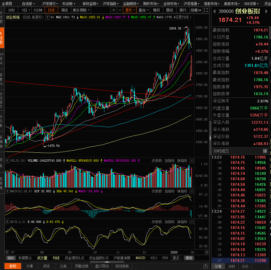Toggle 均线 moving average indicator
This screenshot has height=270, width=271.
56,258
